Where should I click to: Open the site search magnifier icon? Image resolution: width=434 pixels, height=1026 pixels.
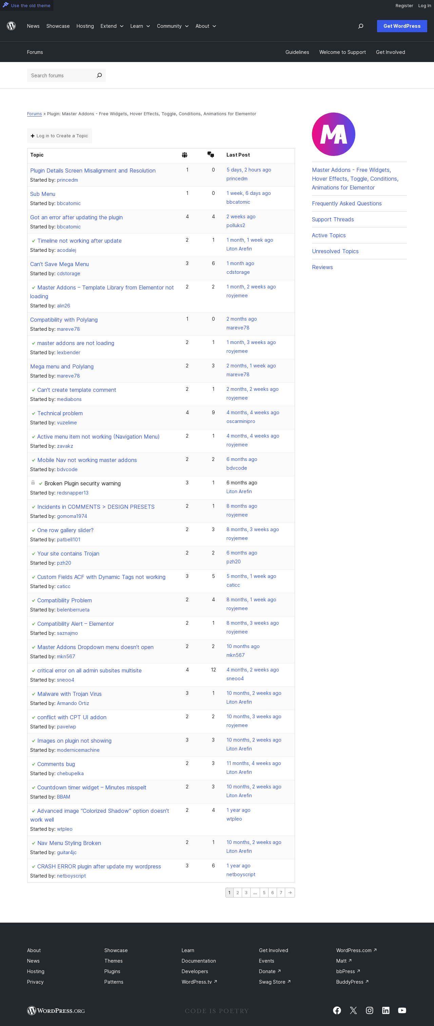(x=361, y=26)
